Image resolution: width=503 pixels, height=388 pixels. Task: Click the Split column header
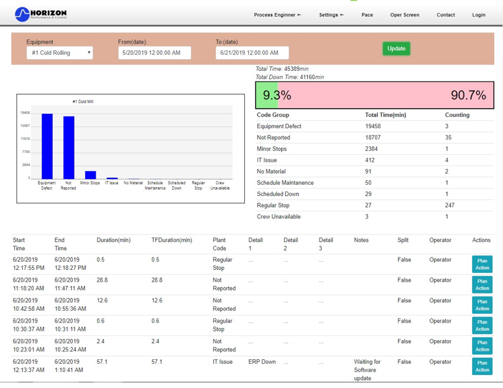(403, 240)
